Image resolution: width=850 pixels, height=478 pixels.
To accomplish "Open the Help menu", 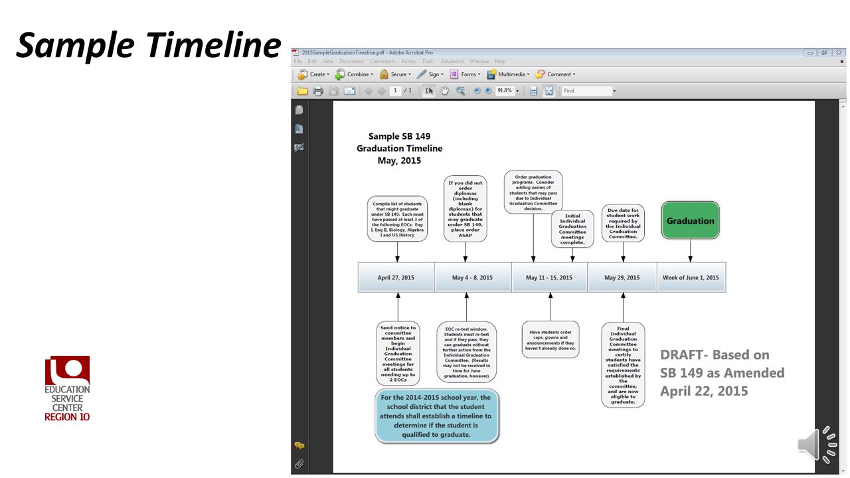I will tap(500, 61).
